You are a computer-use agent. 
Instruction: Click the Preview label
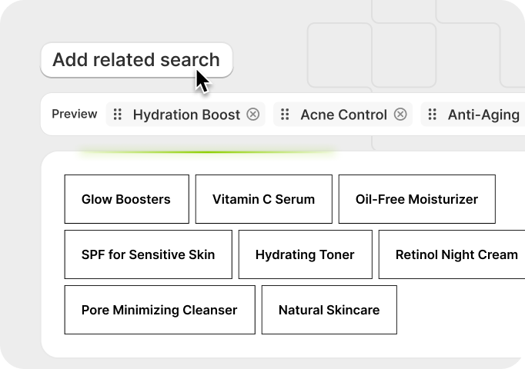75,115
